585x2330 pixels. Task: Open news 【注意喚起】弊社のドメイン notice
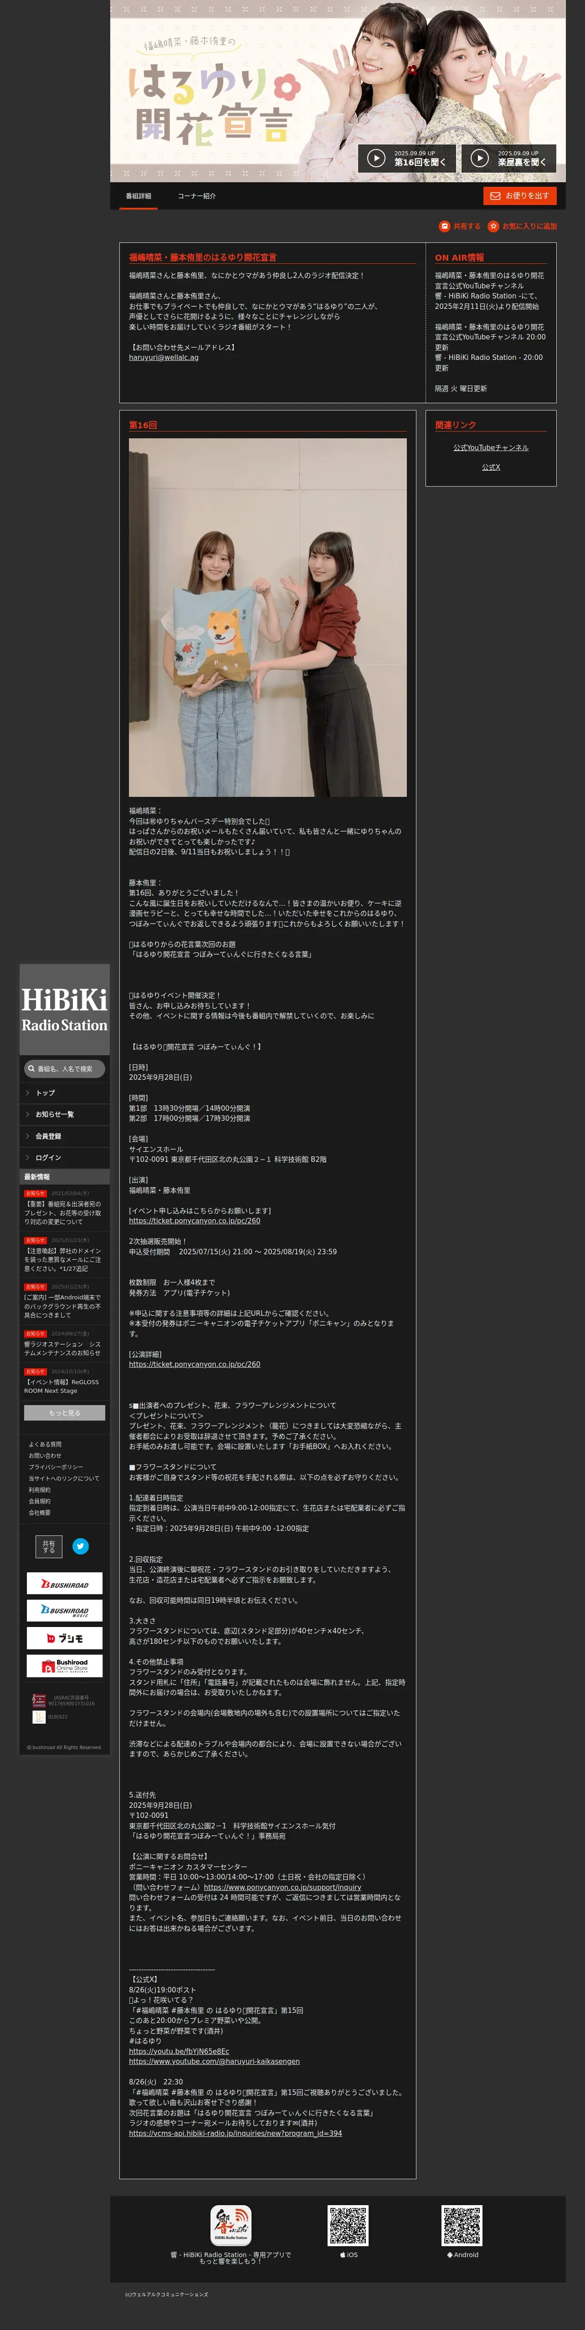click(x=63, y=1260)
